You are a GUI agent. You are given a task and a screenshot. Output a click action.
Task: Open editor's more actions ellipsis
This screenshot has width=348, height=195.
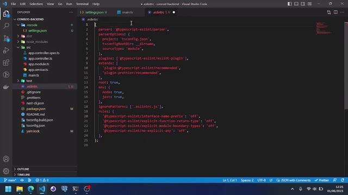(x=342, y=12)
